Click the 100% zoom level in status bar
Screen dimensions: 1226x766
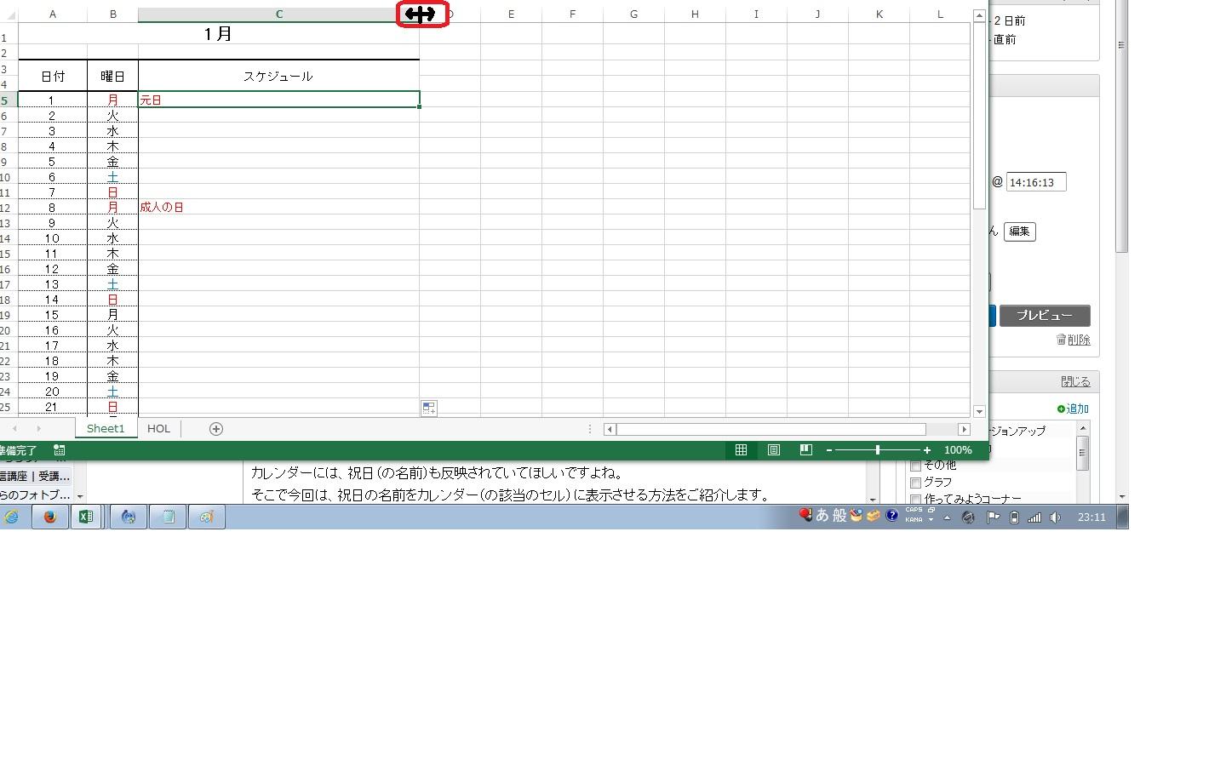(x=958, y=450)
